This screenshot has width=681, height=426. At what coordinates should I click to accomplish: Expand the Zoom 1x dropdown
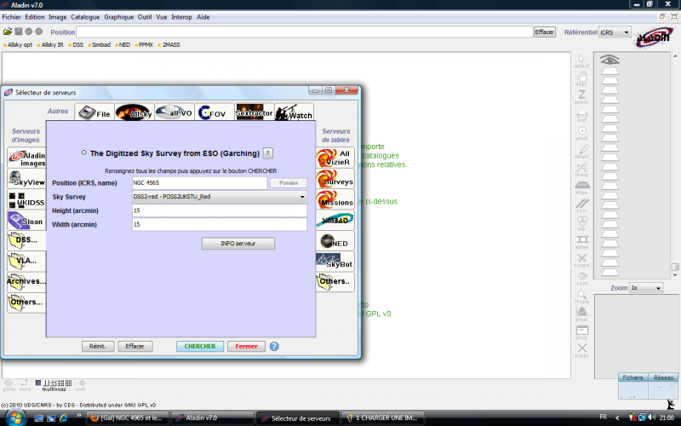pos(646,288)
